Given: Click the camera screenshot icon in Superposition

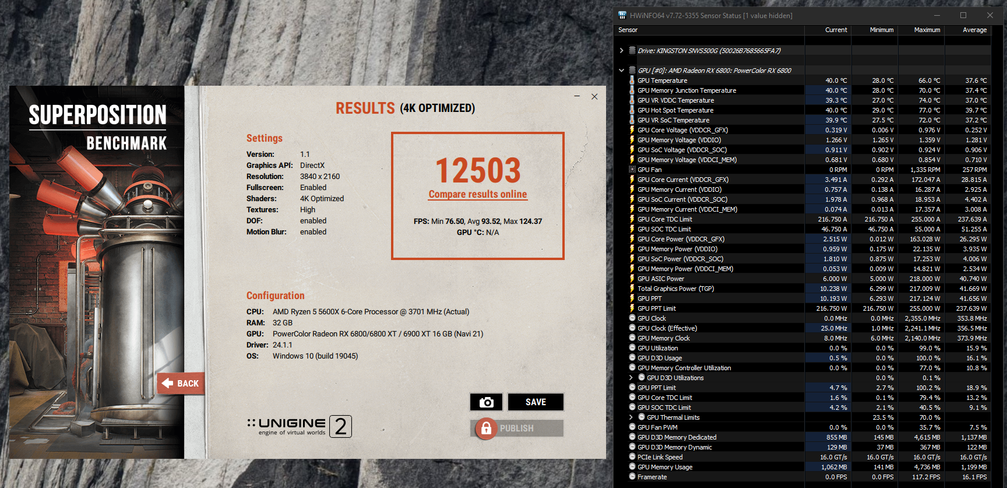Looking at the screenshot, I should tap(486, 402).
